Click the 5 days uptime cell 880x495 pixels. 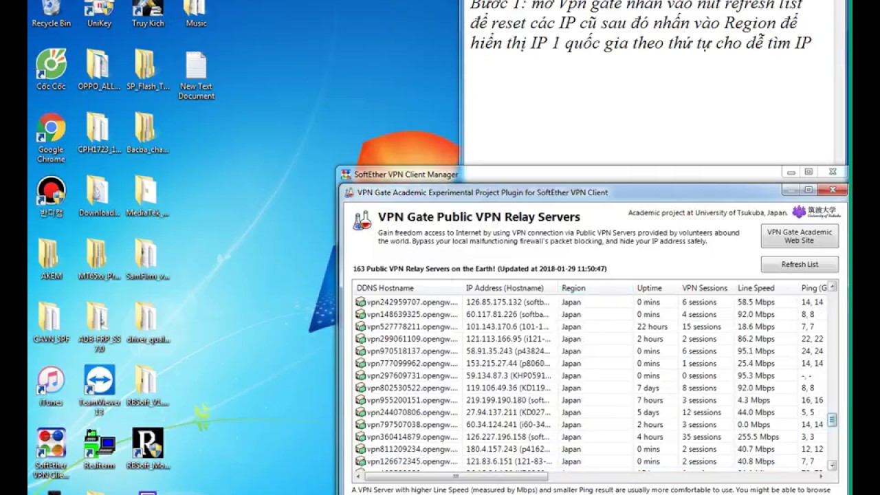[x=648, y=412]
